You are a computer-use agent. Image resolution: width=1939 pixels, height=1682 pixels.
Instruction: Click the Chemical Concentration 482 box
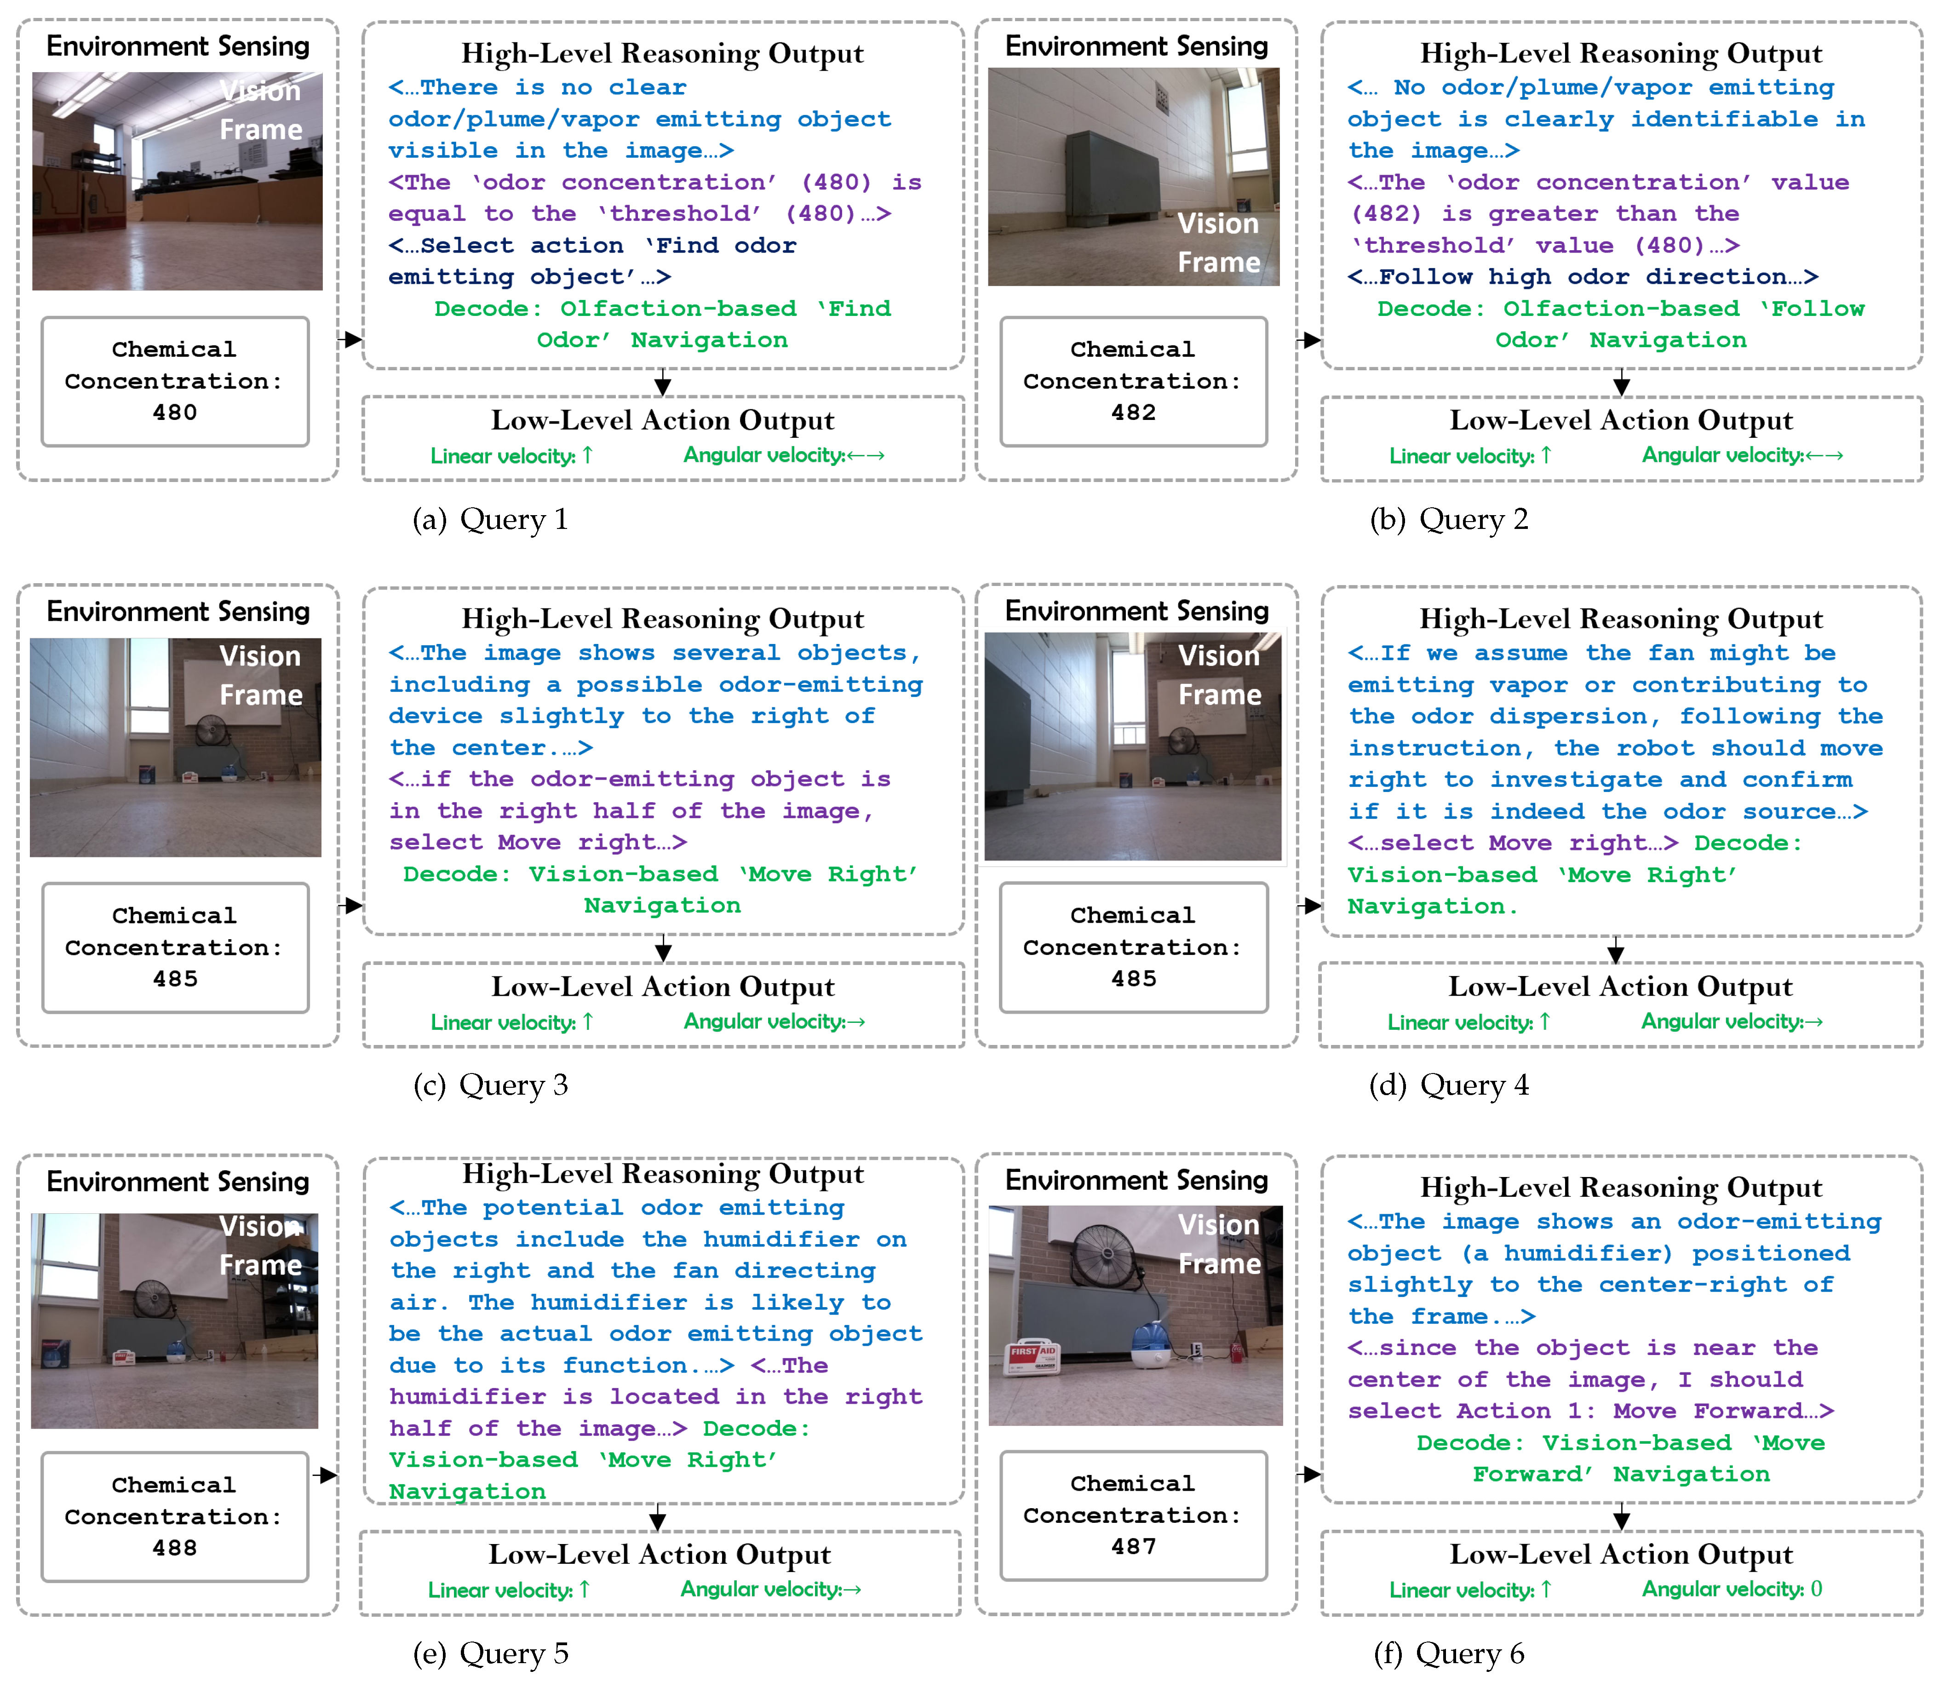click(x=1133, y=381)
